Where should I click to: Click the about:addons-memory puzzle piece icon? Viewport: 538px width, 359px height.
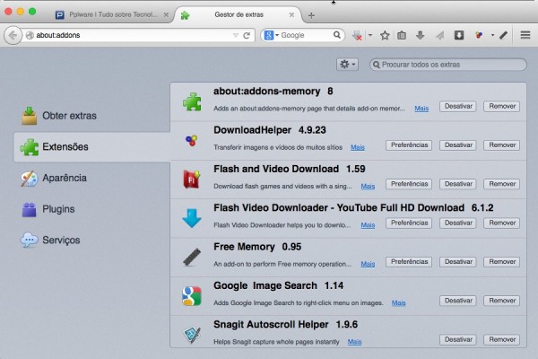(192, 102)
